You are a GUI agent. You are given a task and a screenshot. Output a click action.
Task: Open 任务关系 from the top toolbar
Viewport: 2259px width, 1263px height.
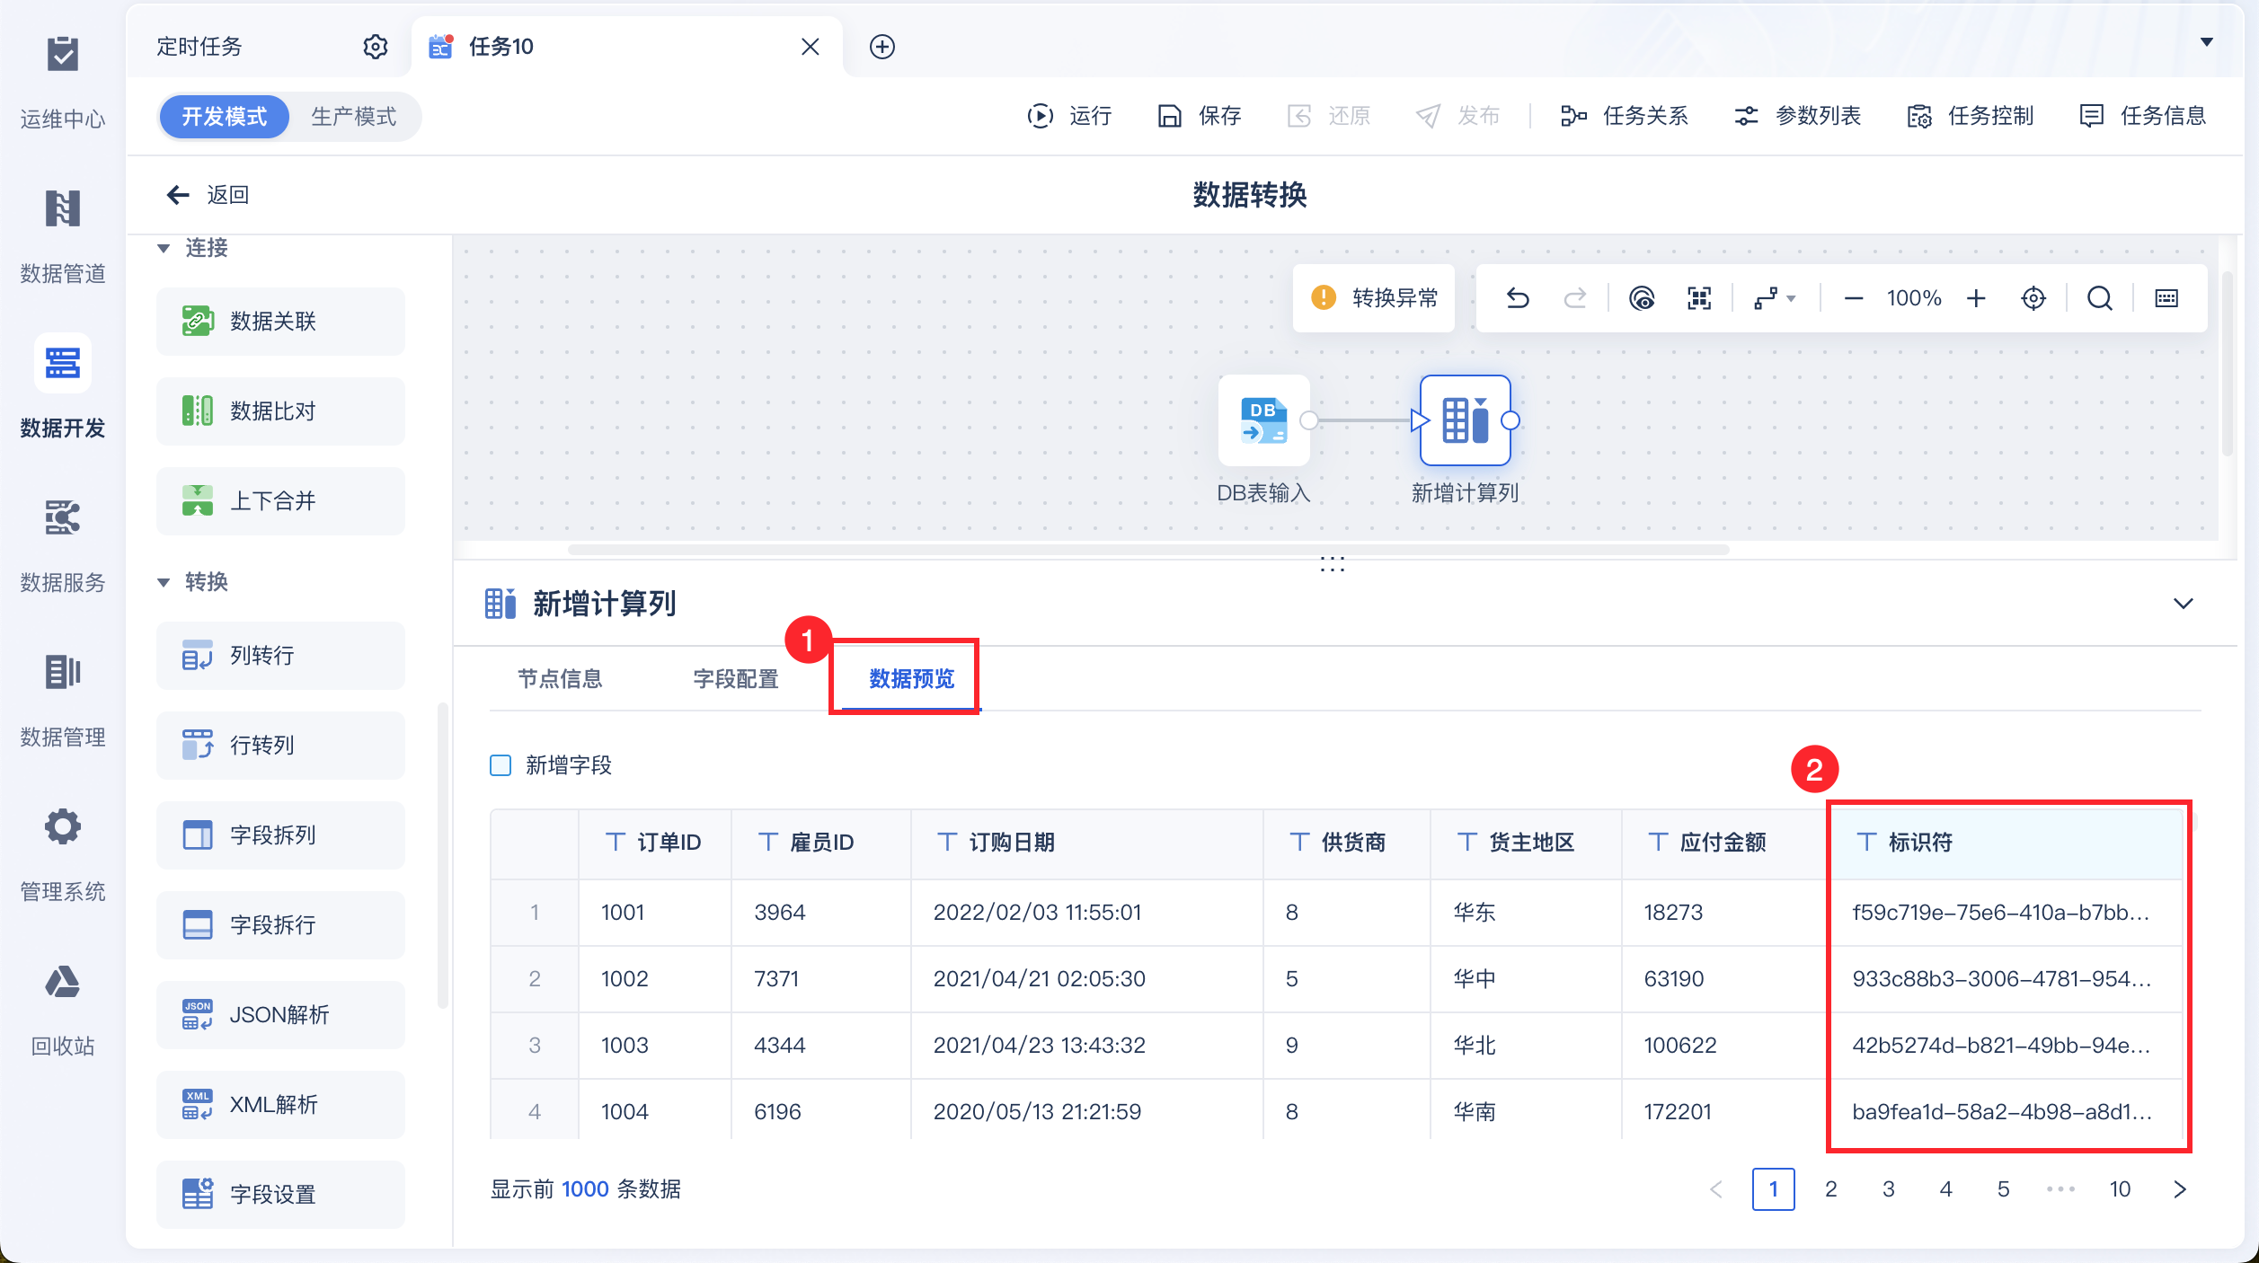click(x=1625, y=116)
